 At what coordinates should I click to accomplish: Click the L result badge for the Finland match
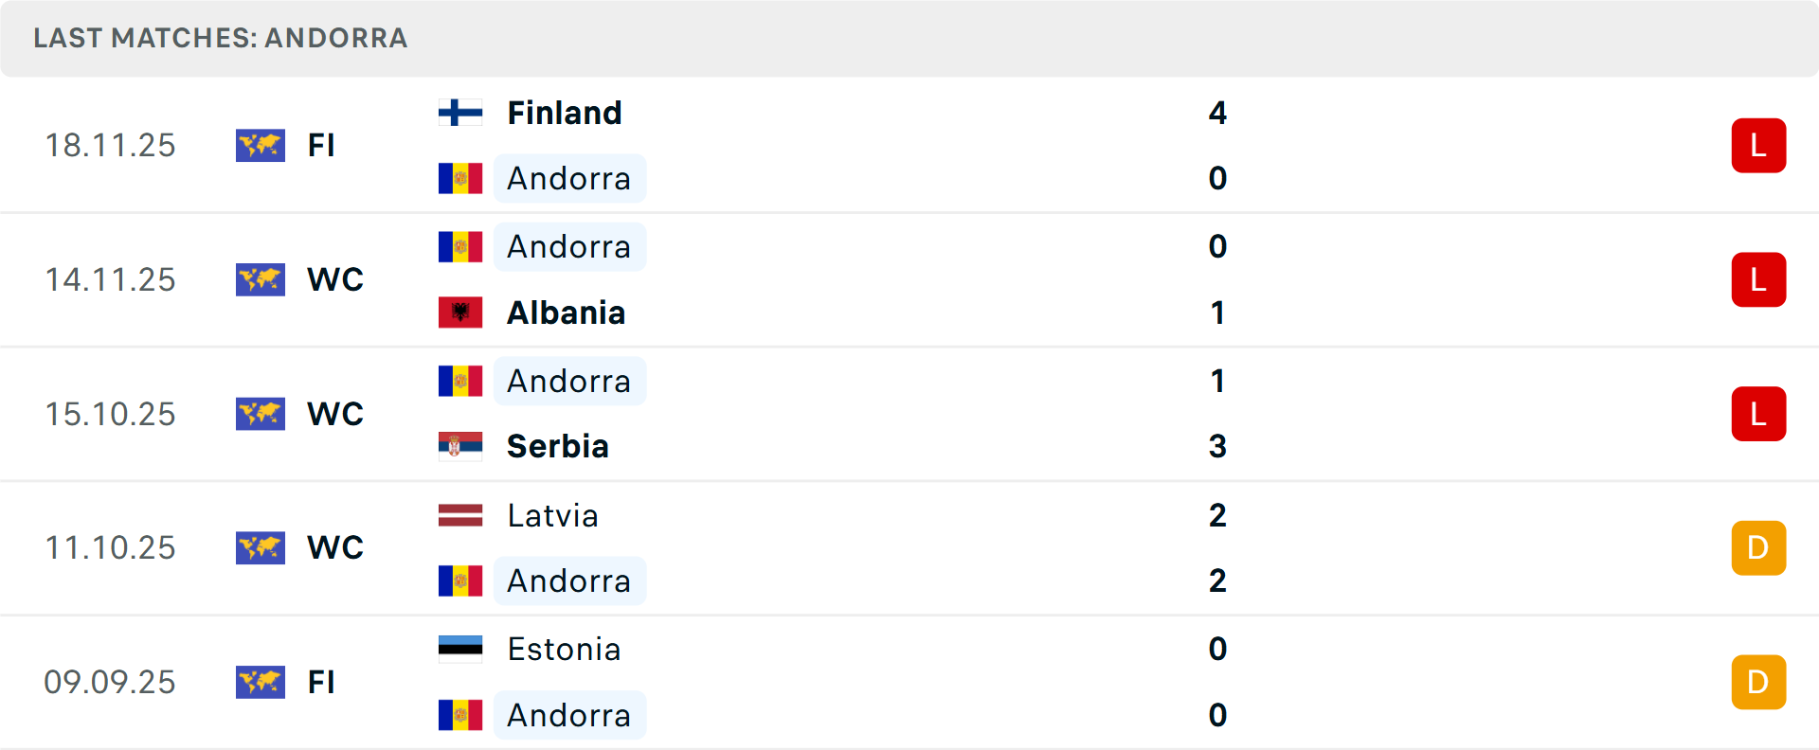pyautogui.click(x=1759, y=145)
